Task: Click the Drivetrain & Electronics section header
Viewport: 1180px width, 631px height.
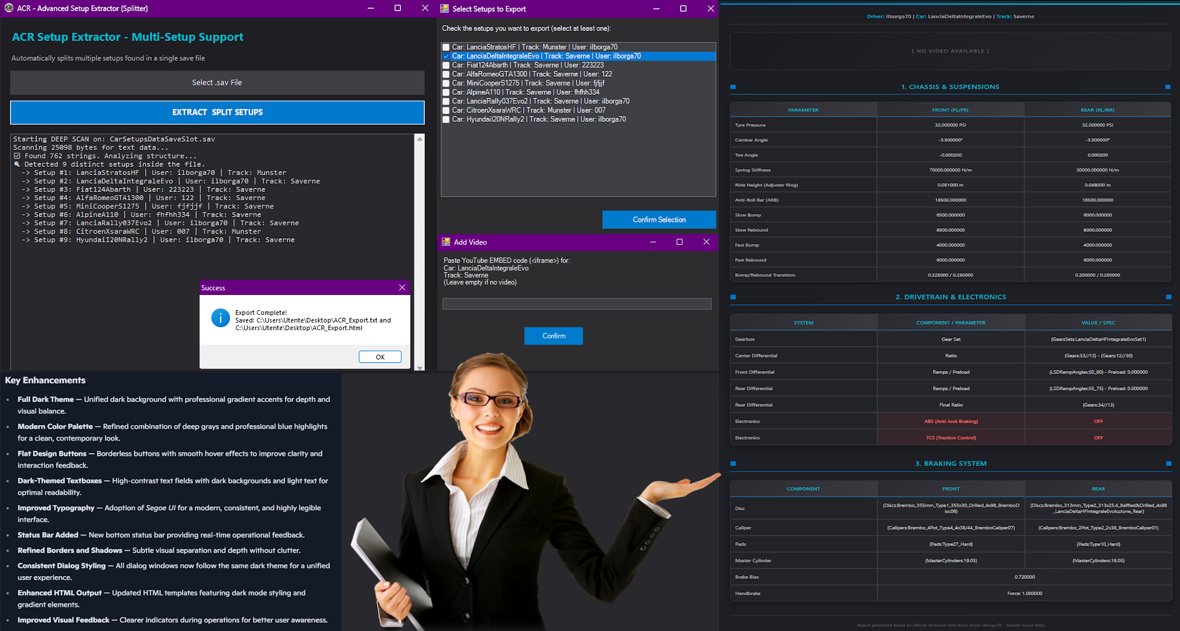Action: (x=951, y=297)
